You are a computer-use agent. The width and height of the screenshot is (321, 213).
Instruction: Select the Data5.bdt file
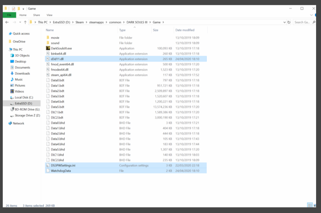(x=57, y=107)
